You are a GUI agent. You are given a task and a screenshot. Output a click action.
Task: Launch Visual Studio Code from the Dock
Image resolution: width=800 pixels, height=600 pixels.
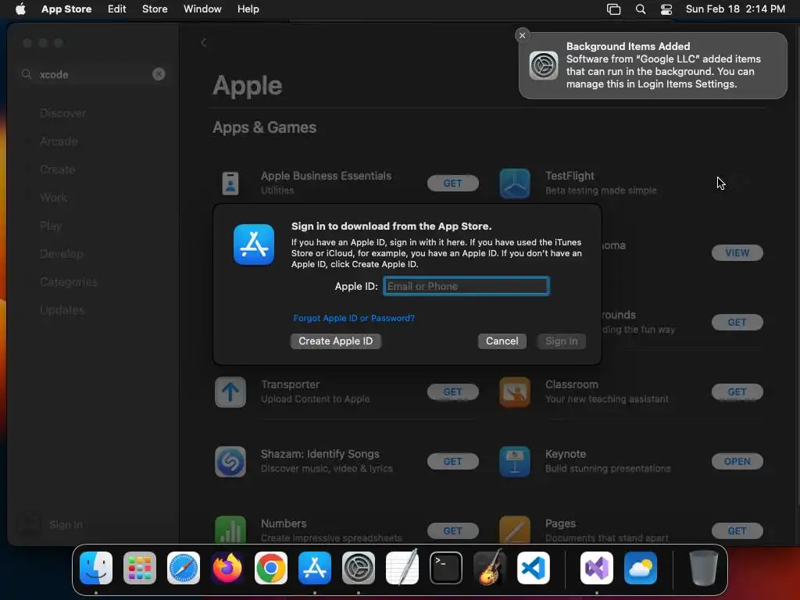click(x=533, y=568)
